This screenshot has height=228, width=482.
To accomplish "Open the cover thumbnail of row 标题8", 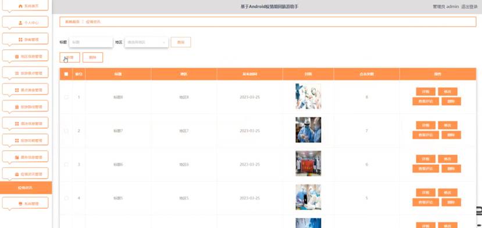I will [308, 96].
